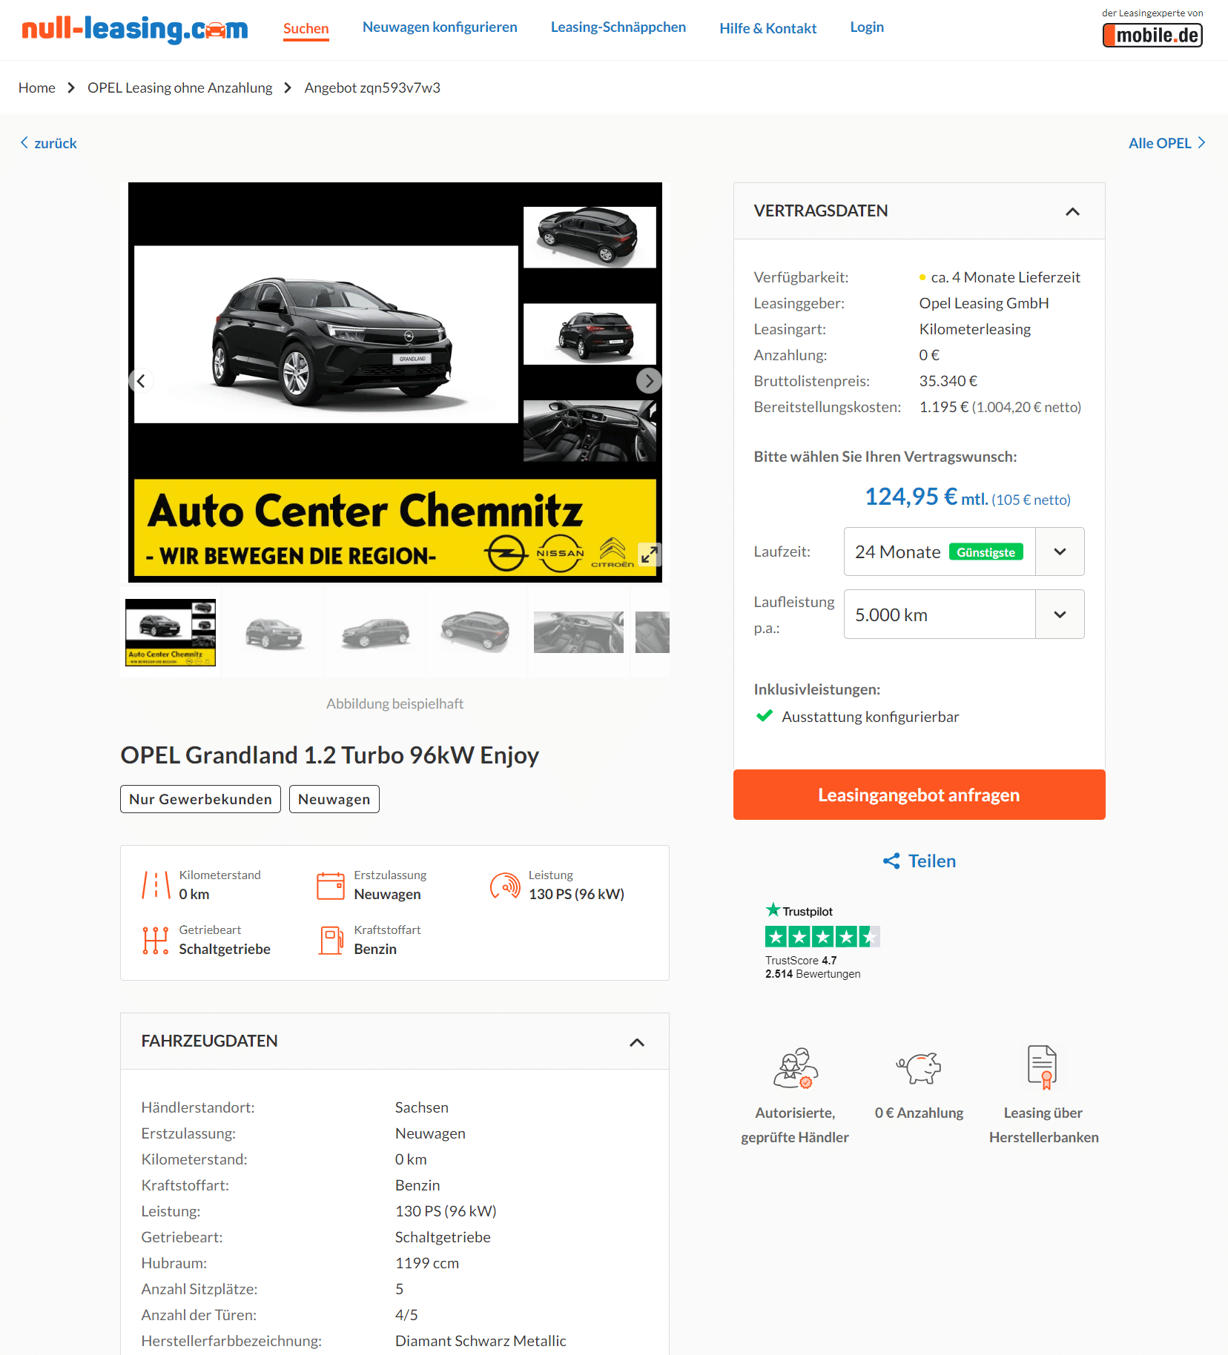Click the Leasingangebot anfragen button
The image size is (1228, 1355).
[919, 795]
